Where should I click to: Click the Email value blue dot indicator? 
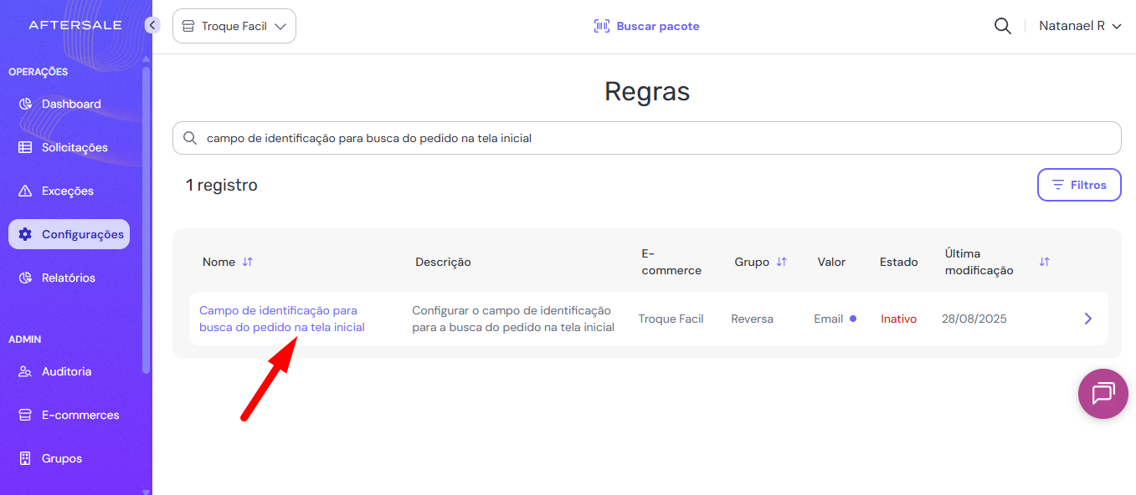[853, 319]
